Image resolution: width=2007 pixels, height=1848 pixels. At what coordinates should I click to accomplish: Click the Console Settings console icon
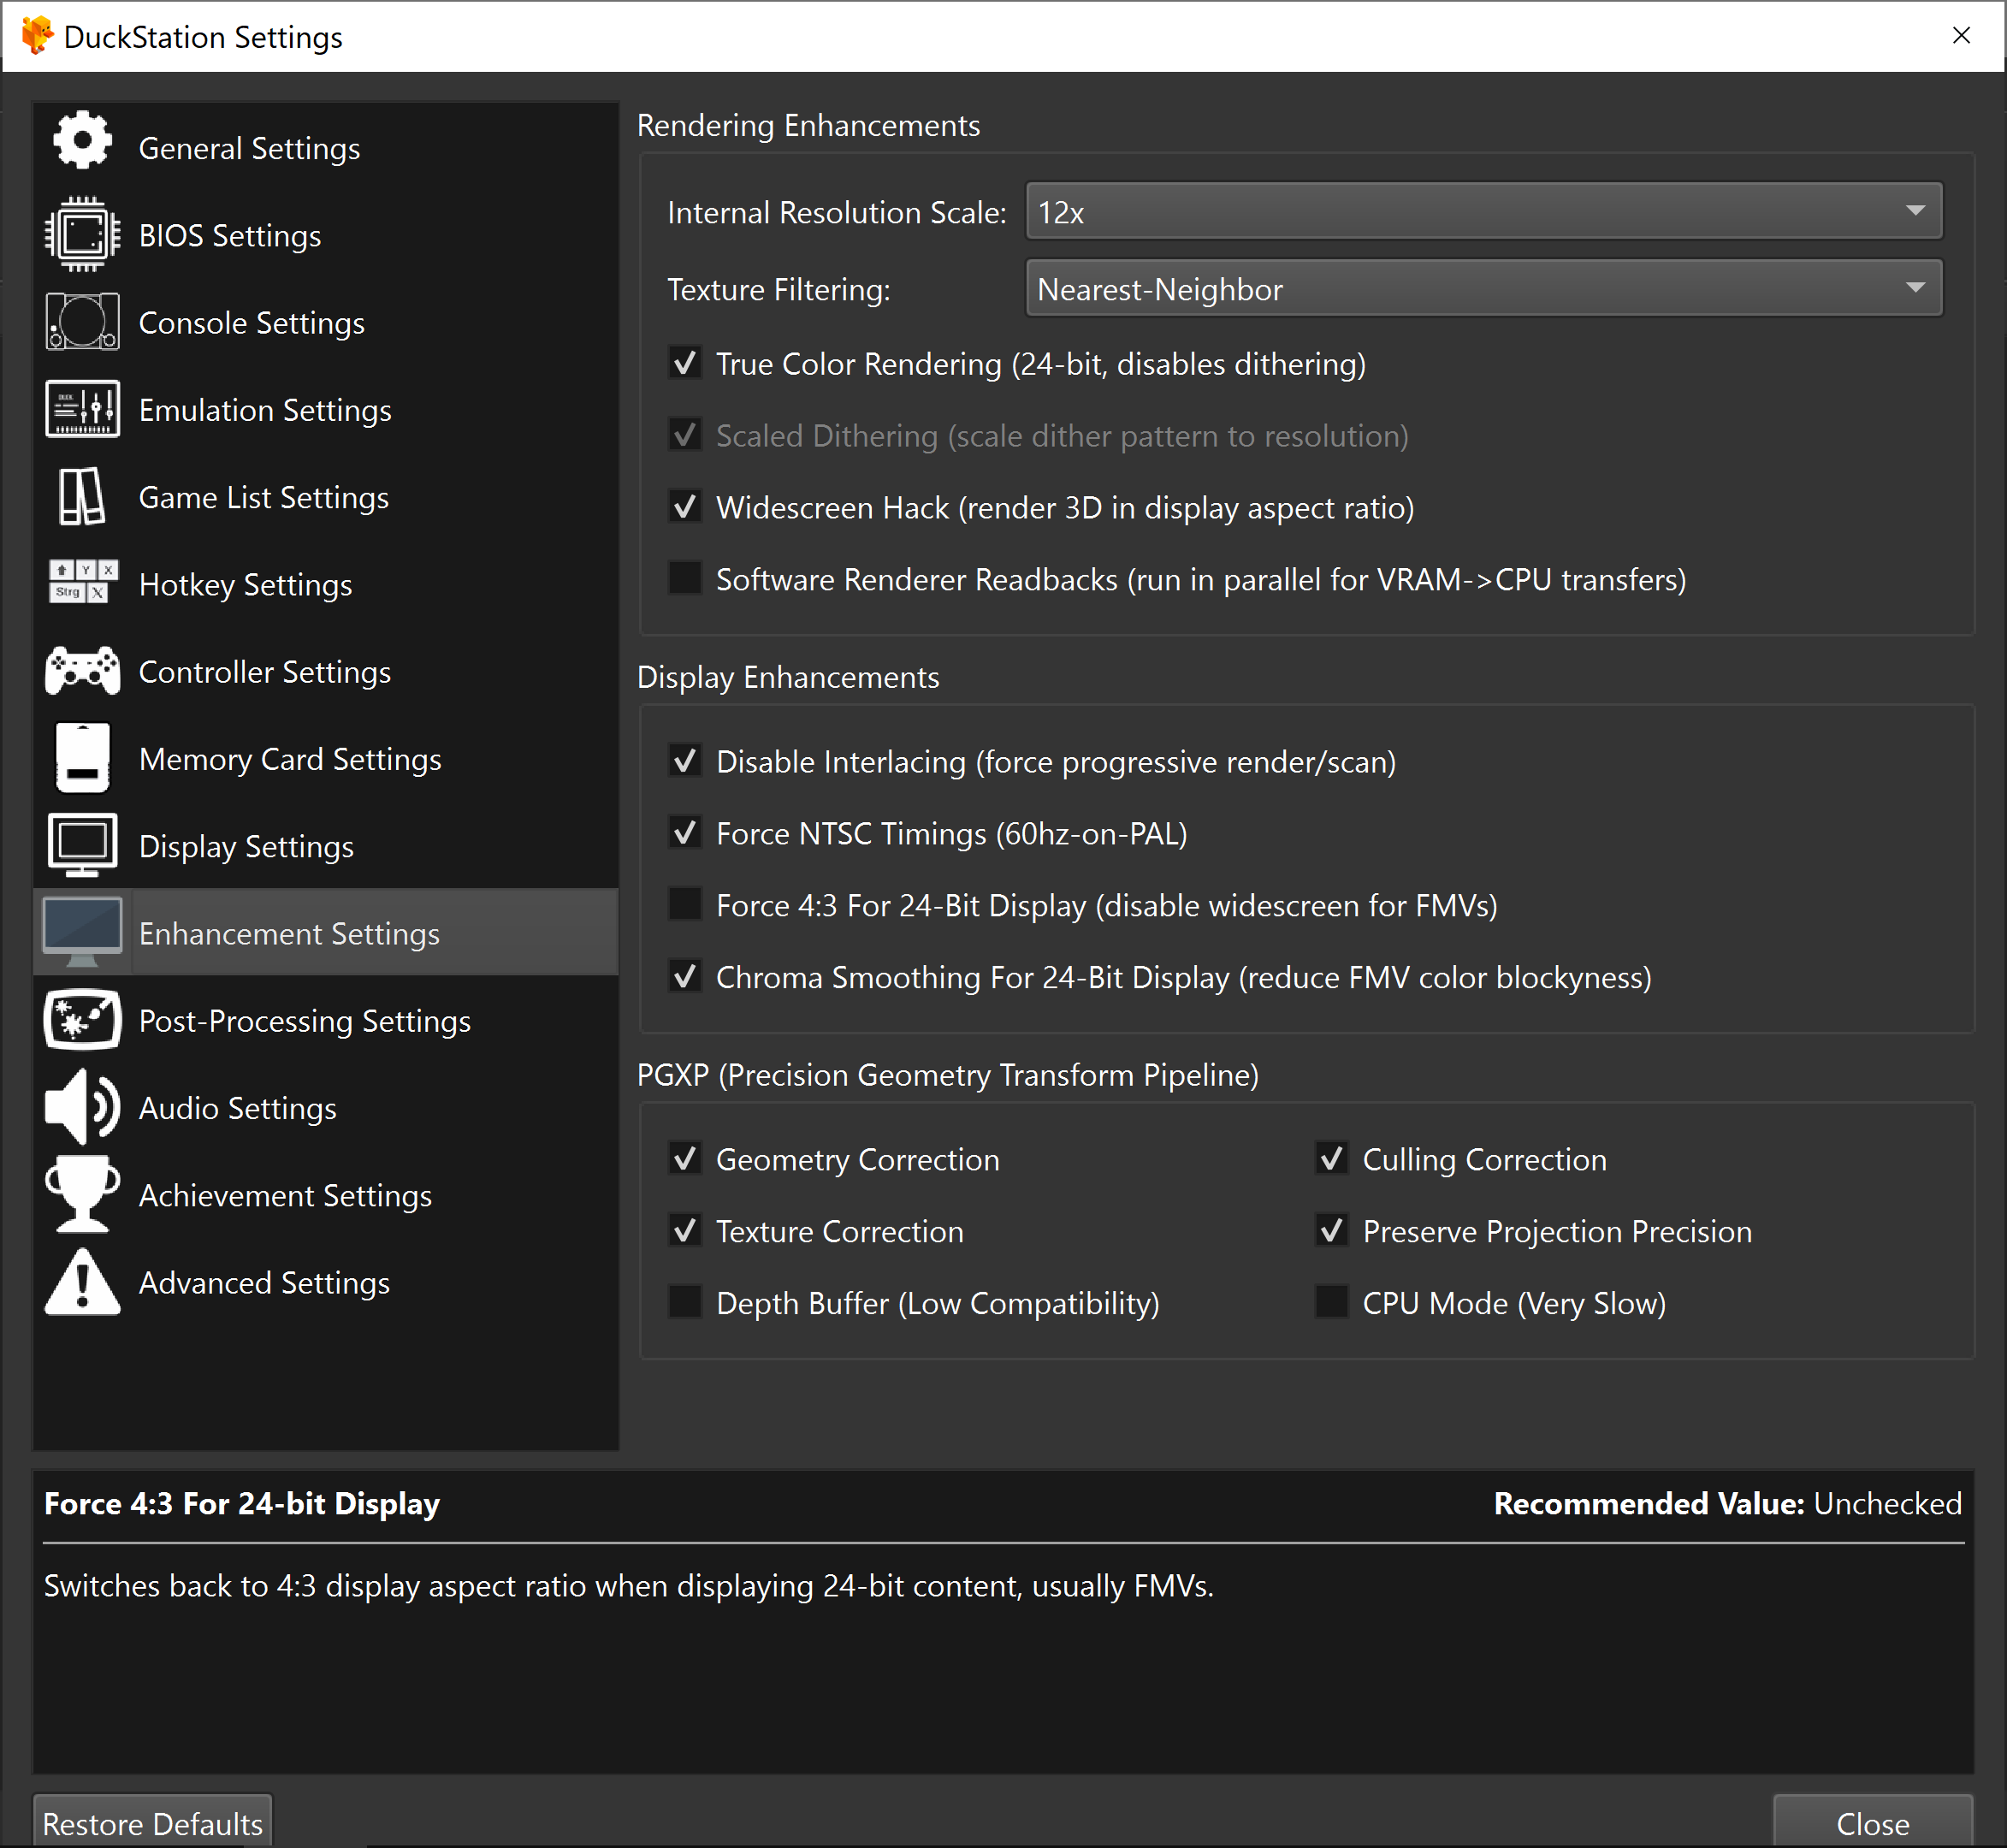pos(82,322)
